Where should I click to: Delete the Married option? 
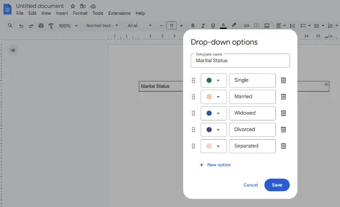[283, 97]
